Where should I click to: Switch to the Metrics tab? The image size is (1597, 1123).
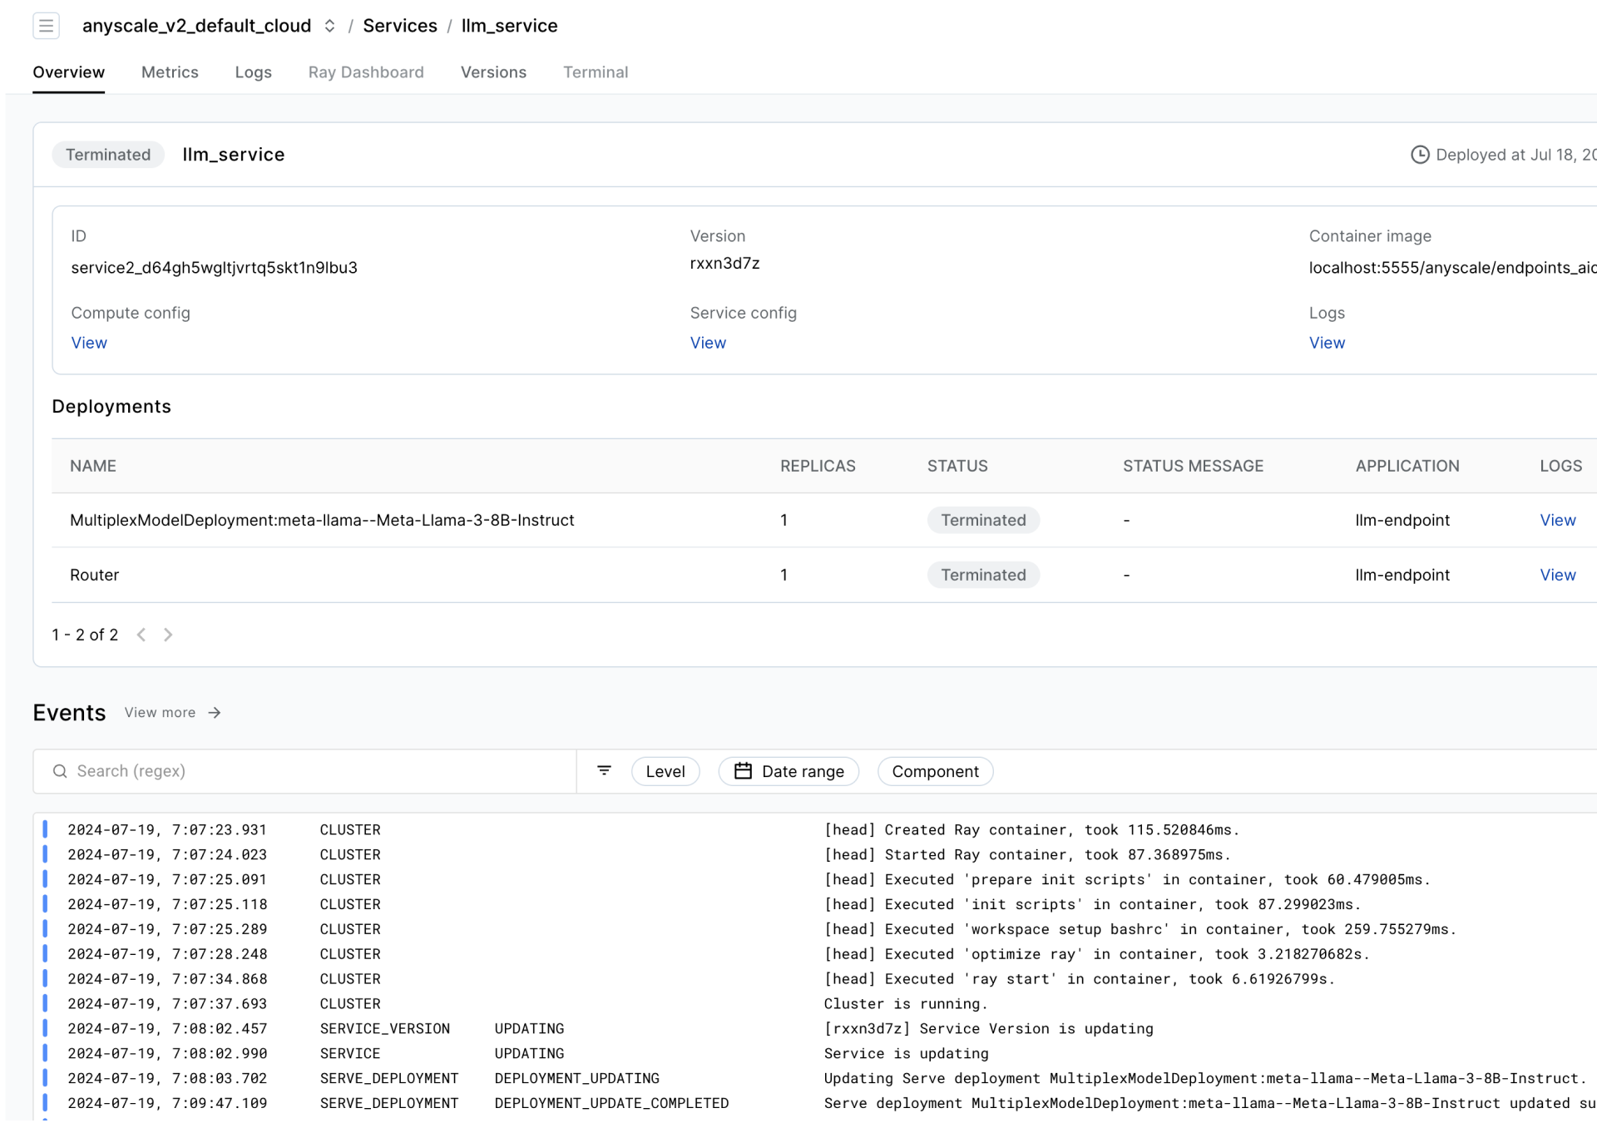pyautogui.click(x=169, y=72)
